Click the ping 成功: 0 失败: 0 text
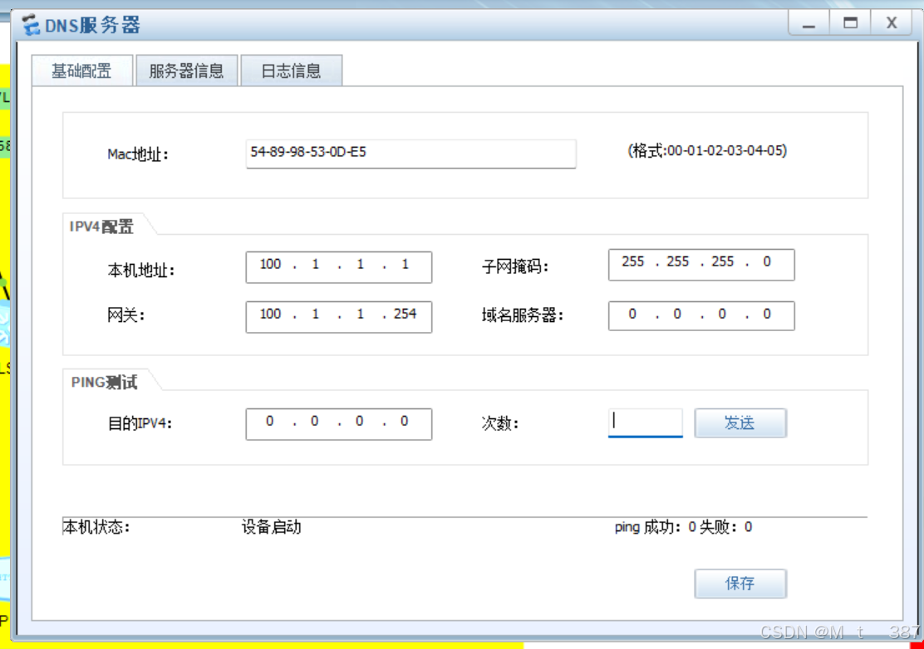The width and height of the screenshot is (924, 649). (x=683, y=527)
